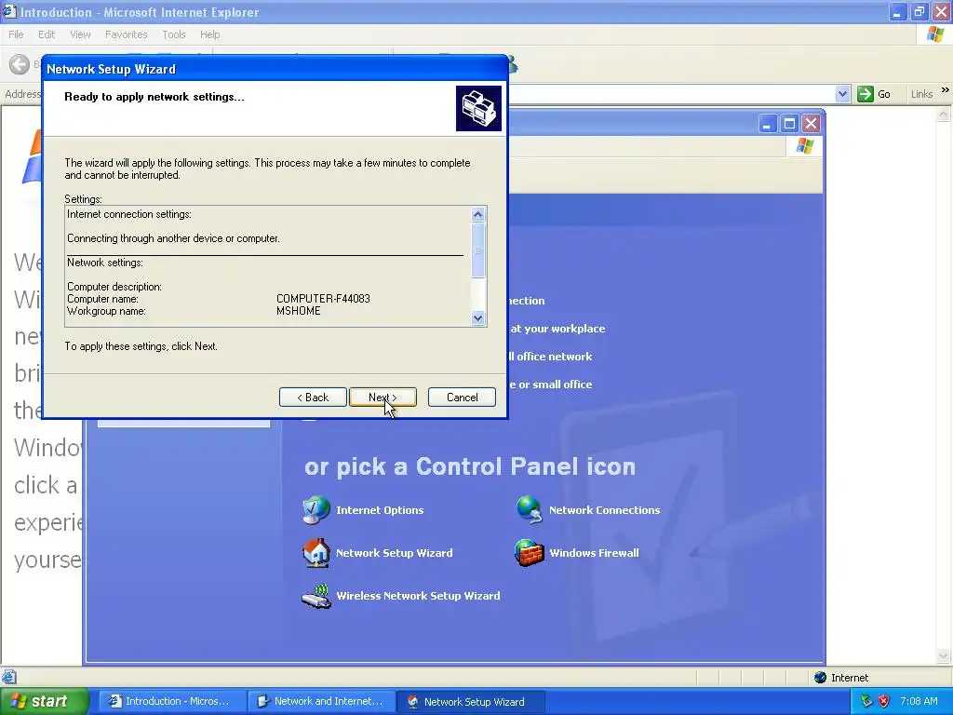Screen dimensions: 953x715
Task: Click the 'at your workplace' task link
Action: (x=557, y=329)
